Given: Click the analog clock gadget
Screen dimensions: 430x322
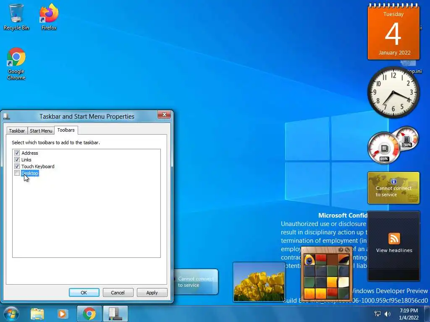Looking at the screenshot, I should coord(393,92).
